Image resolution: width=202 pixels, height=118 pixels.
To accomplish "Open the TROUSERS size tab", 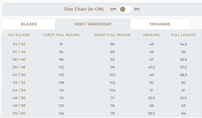I will 160,24.
